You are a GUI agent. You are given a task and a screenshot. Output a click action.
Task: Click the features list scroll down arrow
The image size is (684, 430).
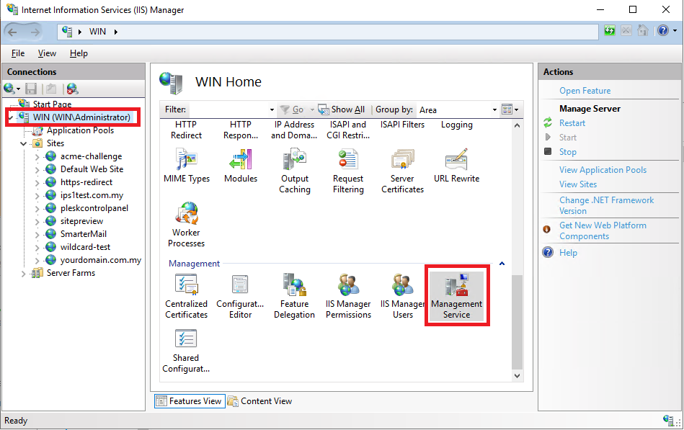[x=517, y=375]
